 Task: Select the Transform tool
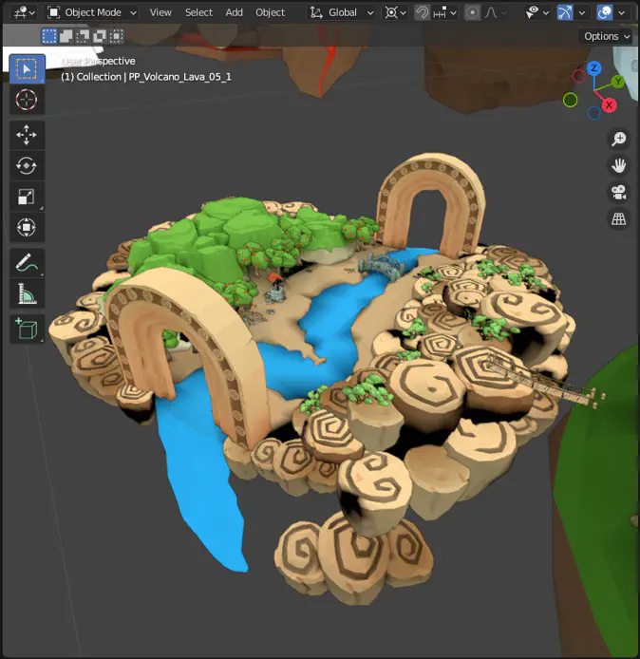(27, 228)
